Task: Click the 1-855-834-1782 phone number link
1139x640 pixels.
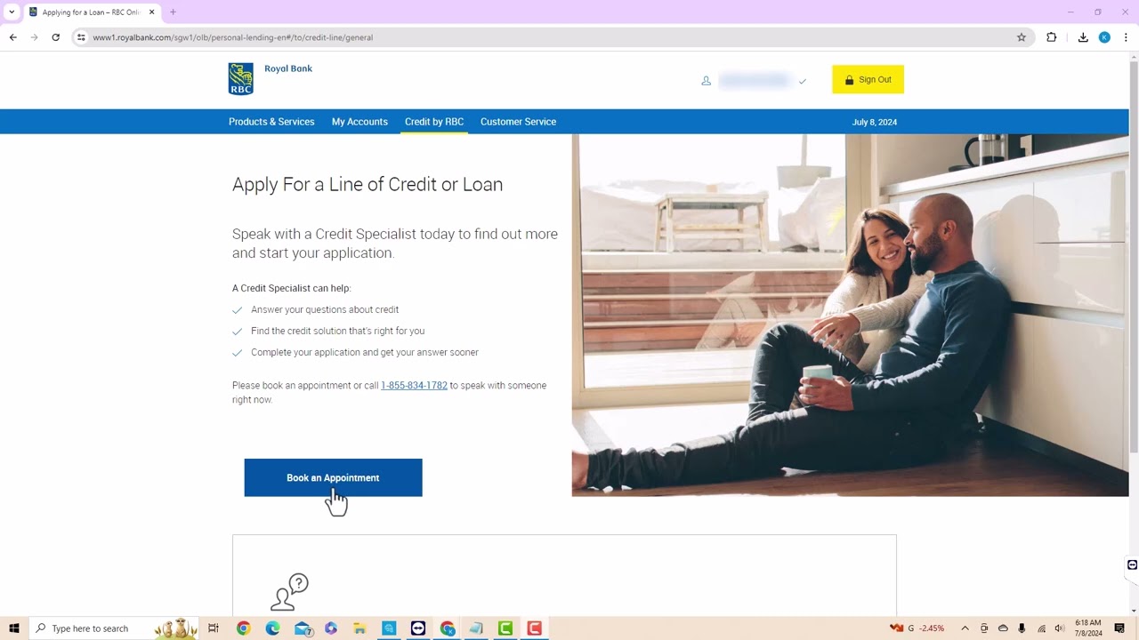Action: (x=414, y=385)
